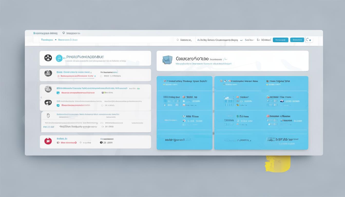Select the red radio button in the second left row

[x=59, y=76]
